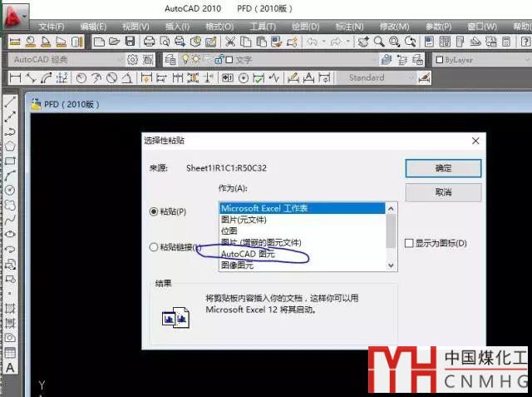Expand the Redo history dropdown arrow

pos(347,42)
